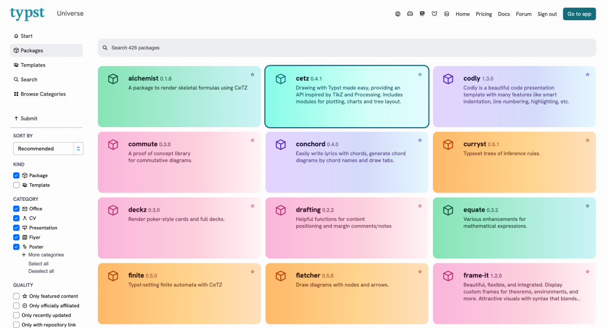Click the star icon on the alchemist card
Screen dimensions: 608x328
(x=252, y=74)
